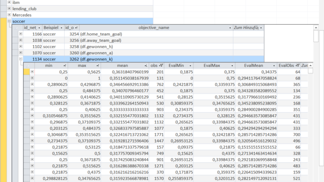Open the objective_name column dropdown

pos(230,28)
